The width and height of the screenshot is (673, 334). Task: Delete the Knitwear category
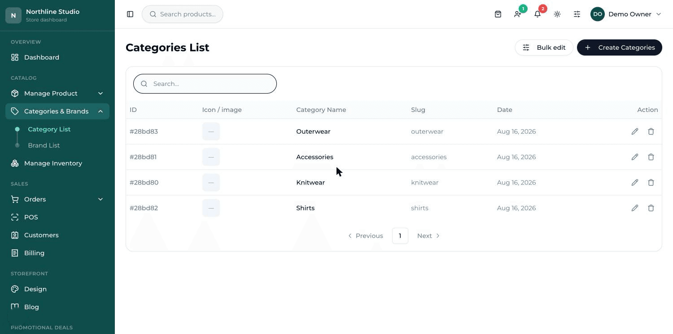pos(651,183)
